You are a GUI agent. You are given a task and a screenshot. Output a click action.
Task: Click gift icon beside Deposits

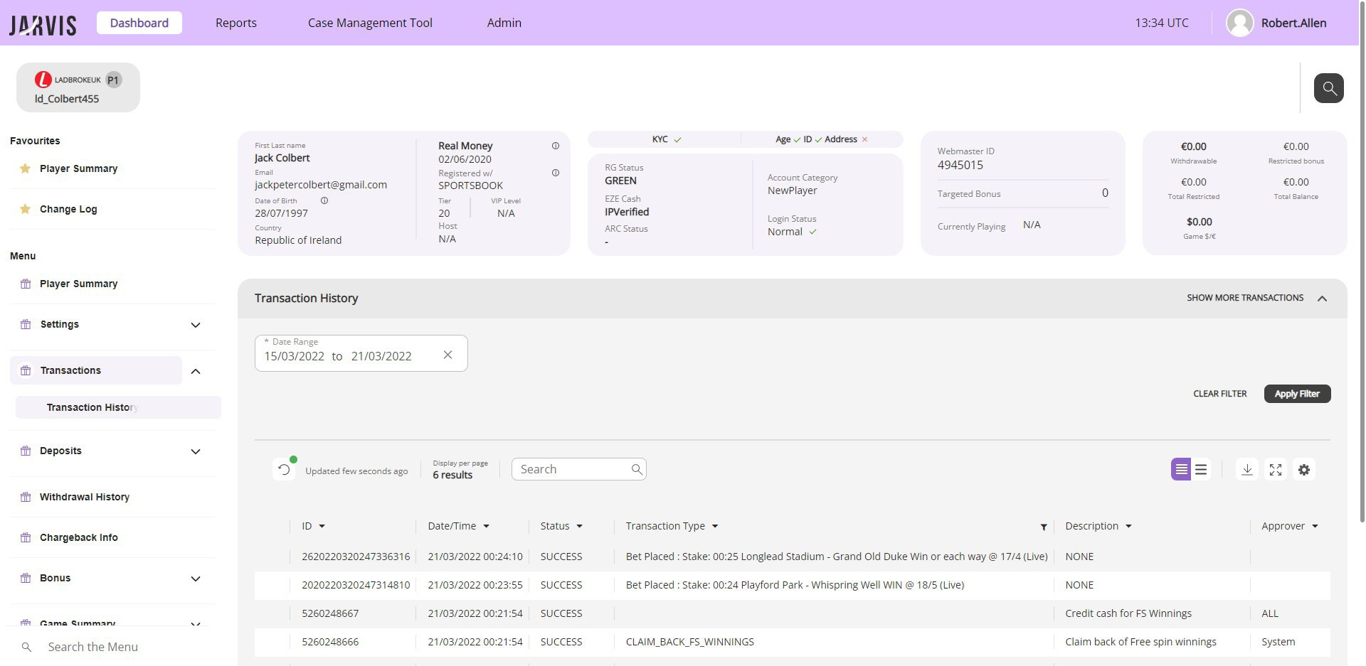(26, 451)
